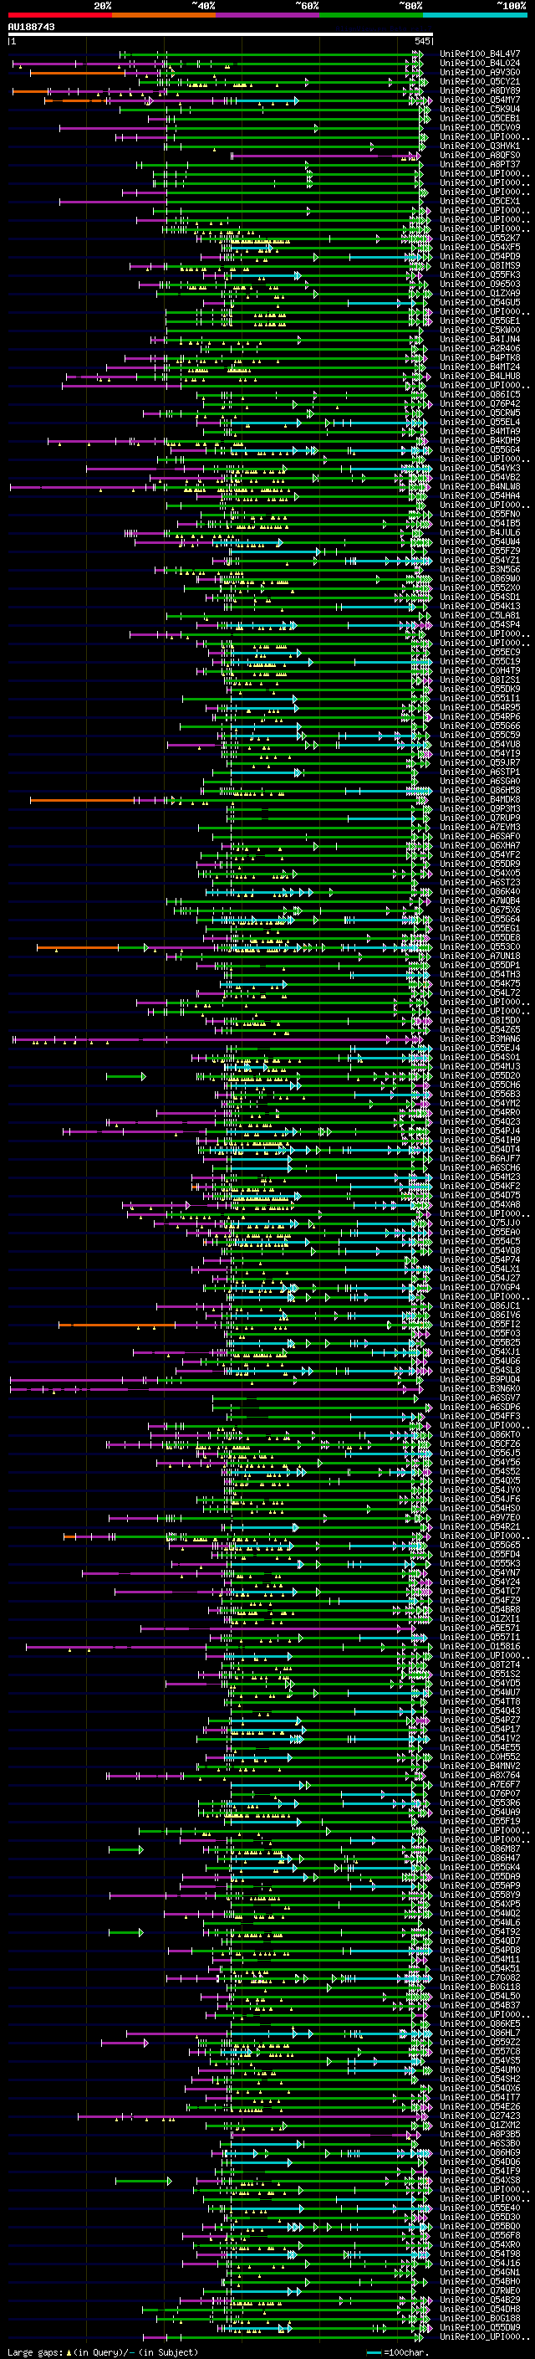Select the UniRef100_Q7RUP9 label
This screenshot has width=535, height=2359.
click(x=480, y=818)
